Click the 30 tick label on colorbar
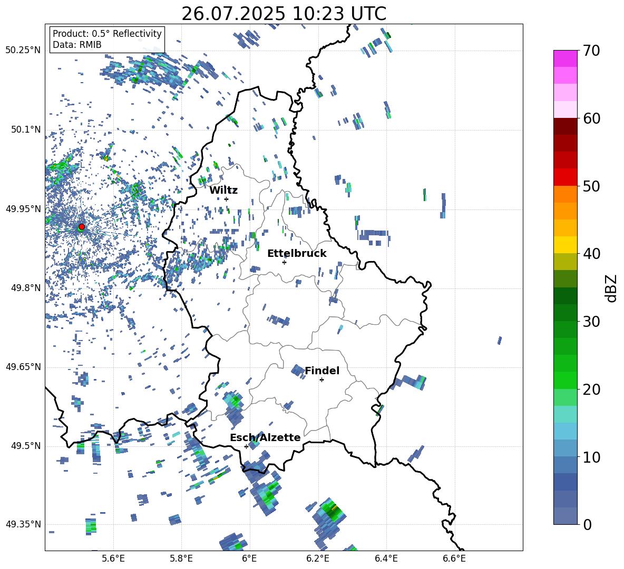 [591, 322]
